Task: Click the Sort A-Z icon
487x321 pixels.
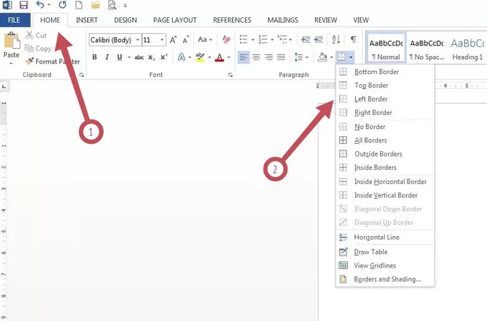Action: pos(336,39)
